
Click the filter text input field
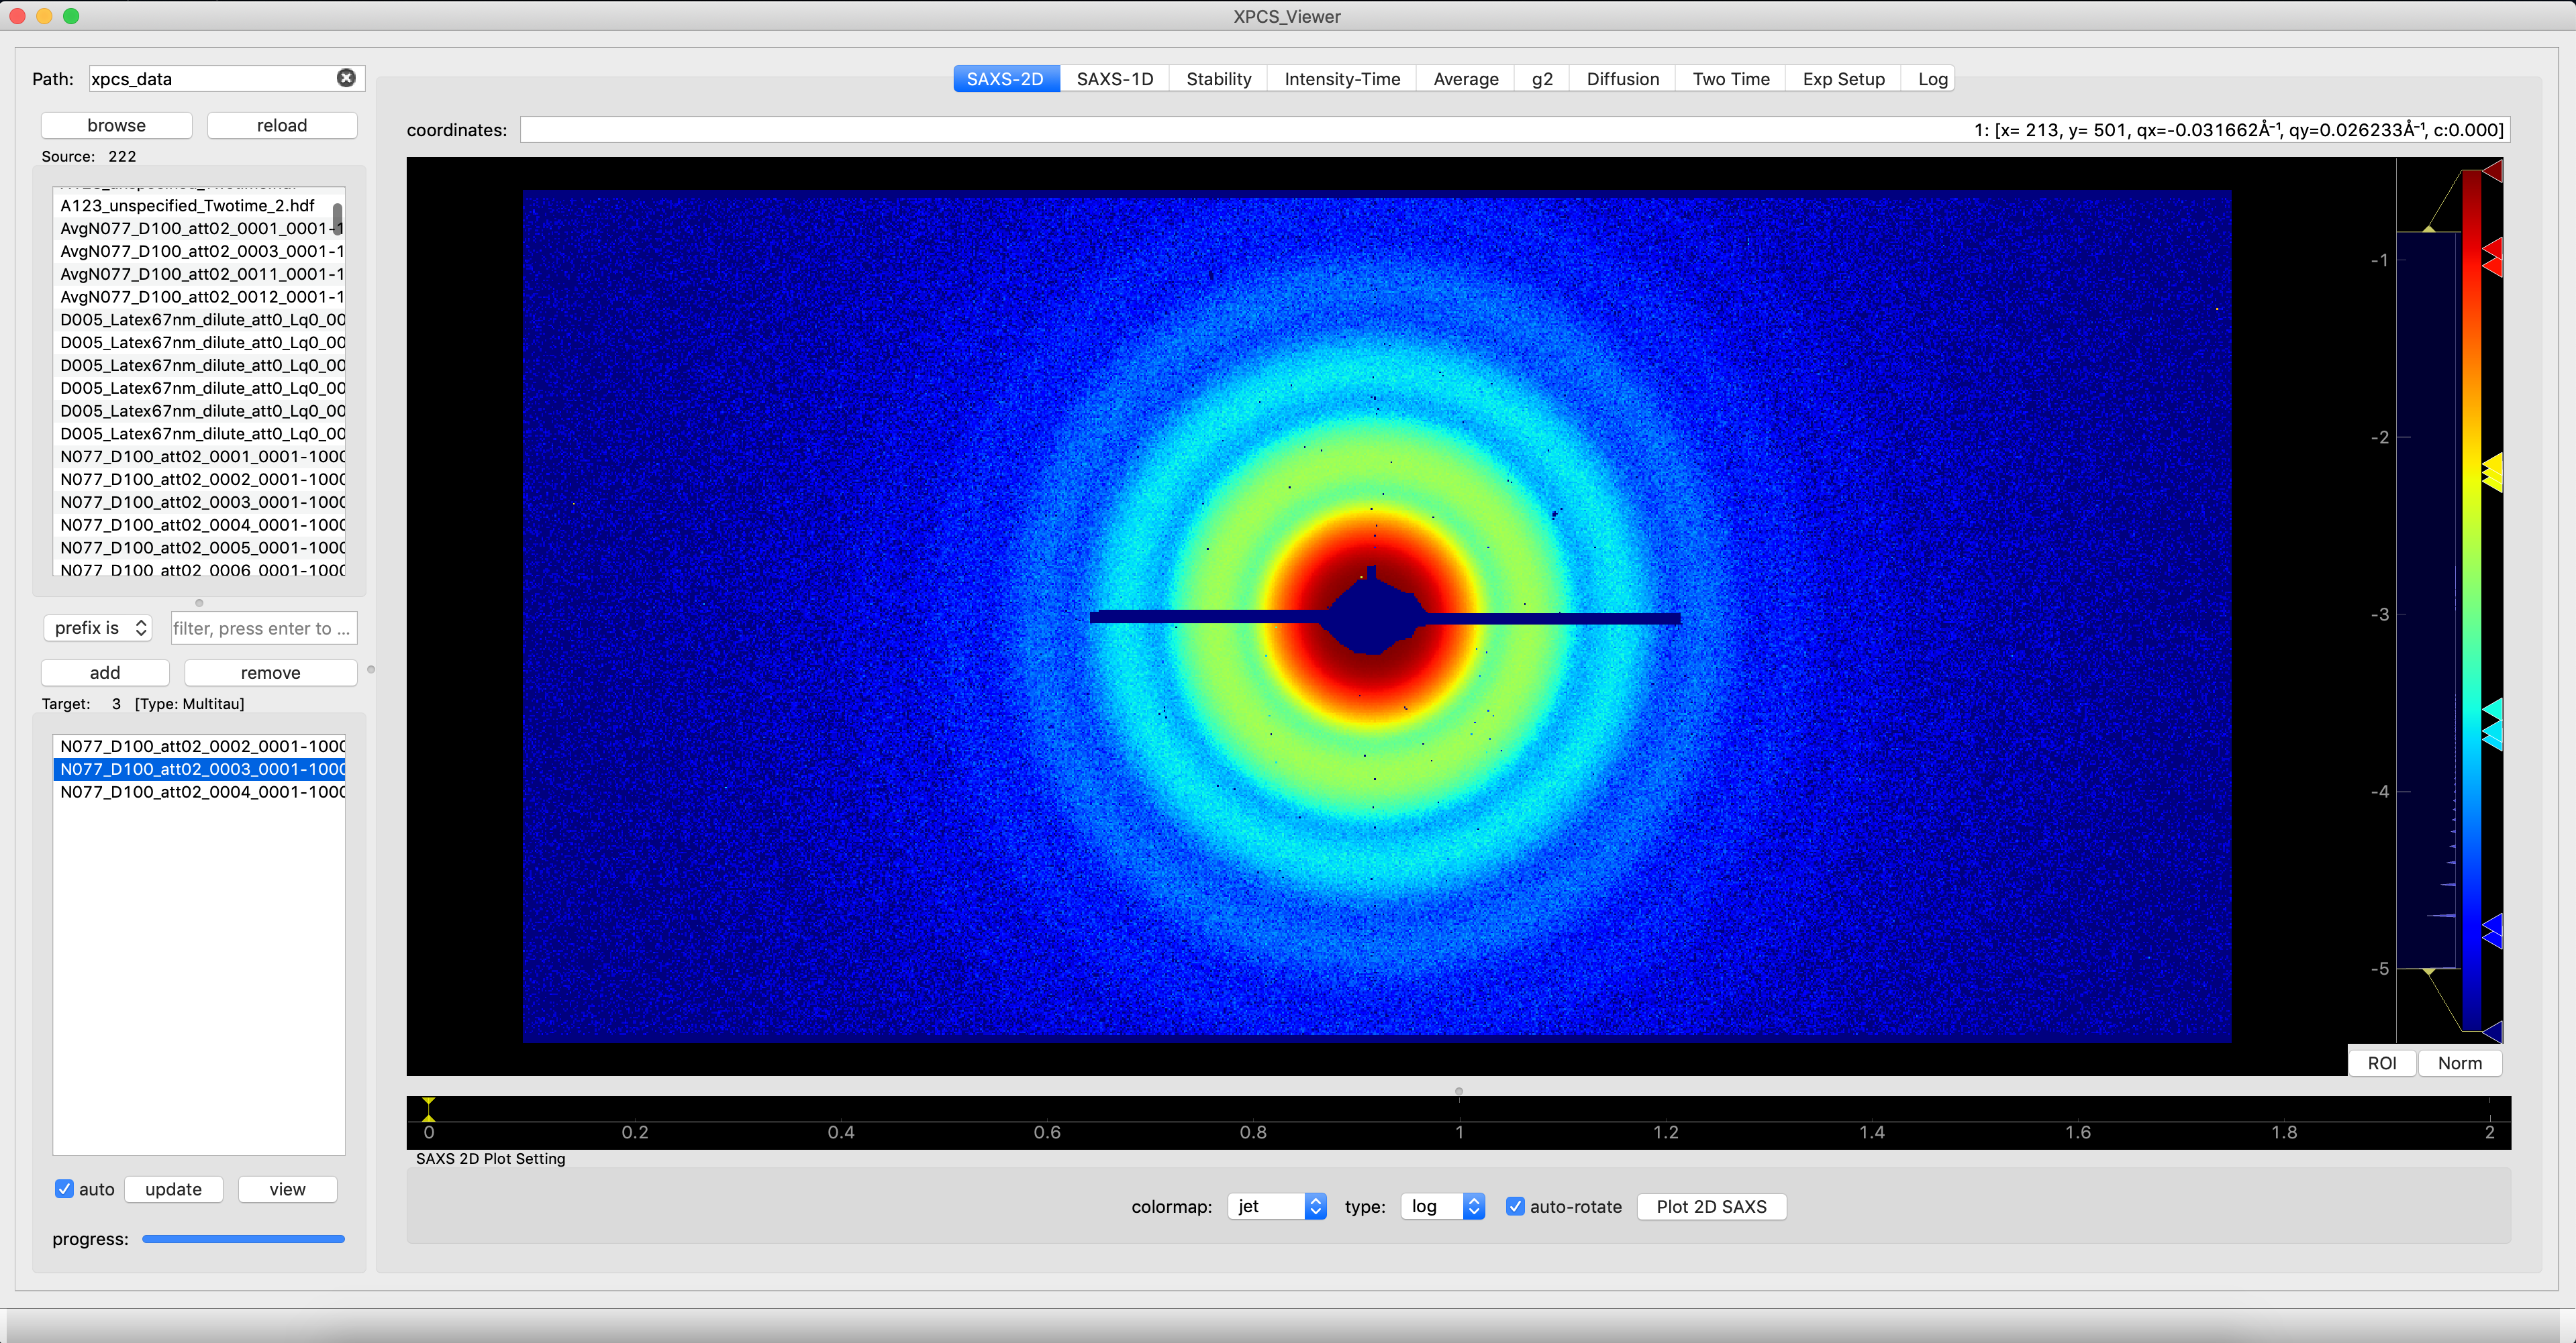tap(263, 627)
